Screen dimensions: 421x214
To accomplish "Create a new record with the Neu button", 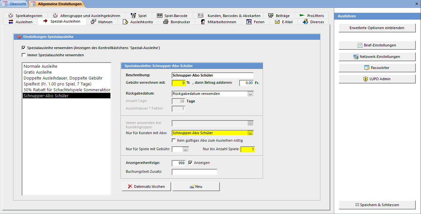I will 196,187.
